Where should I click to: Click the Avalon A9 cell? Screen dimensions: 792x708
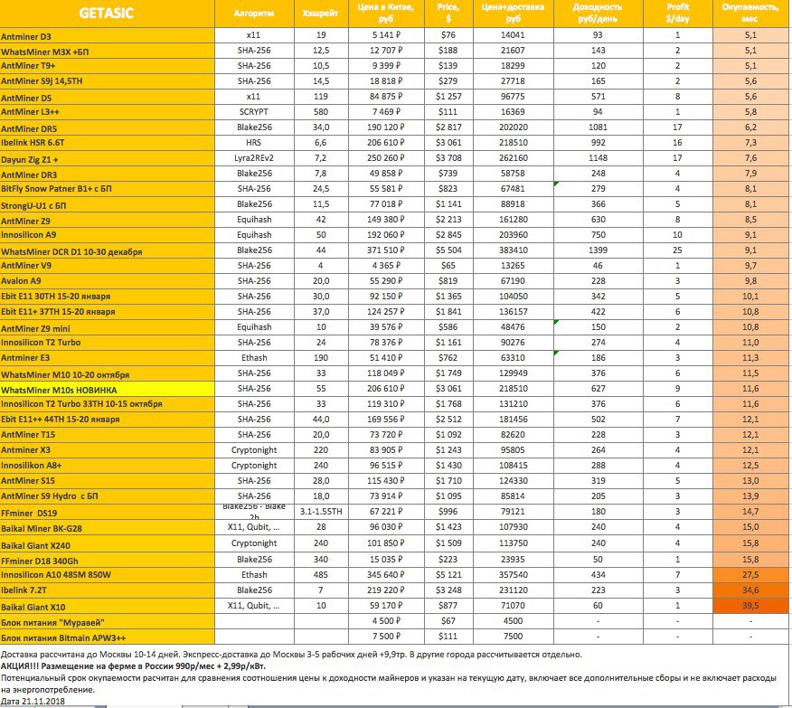click(107, 282)
